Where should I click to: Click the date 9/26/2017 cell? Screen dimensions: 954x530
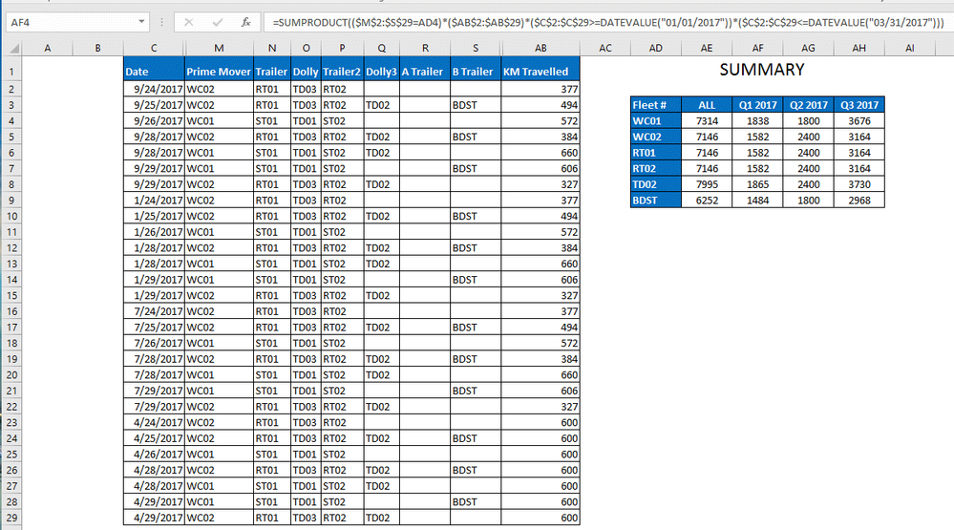[x=154, y=121]
